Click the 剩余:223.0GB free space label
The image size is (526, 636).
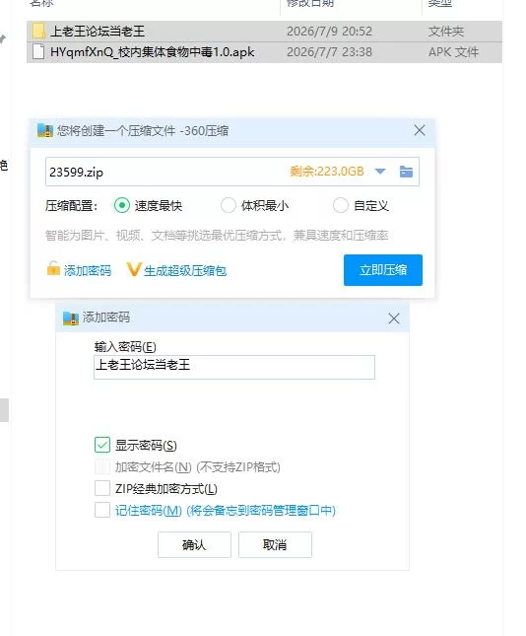327,172
